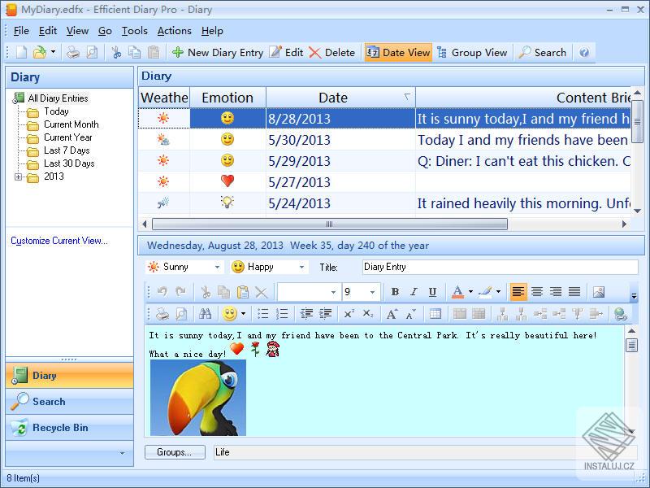The width and height of the screenshot is (650, 488).
Task: Click the Groups button below the editor
Action: (x=174, y=452)
